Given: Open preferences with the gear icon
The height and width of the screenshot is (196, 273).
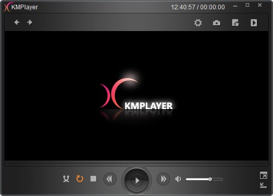Looking at the screenshot, I should click(x=198, y=23).
